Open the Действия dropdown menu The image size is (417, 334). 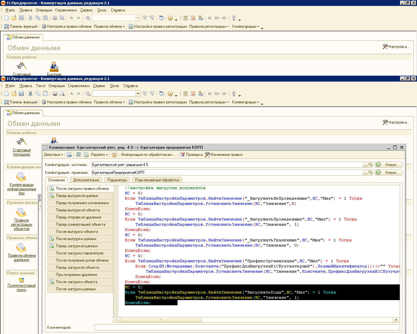point(54,155)
